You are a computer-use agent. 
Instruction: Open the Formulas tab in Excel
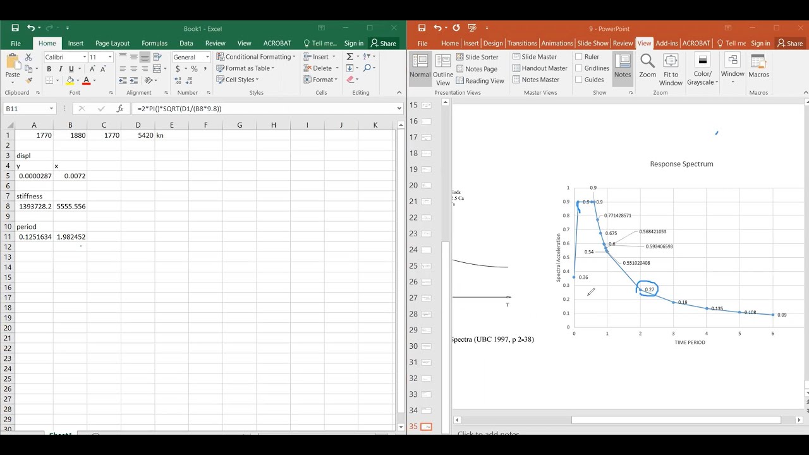click(154, 43)
